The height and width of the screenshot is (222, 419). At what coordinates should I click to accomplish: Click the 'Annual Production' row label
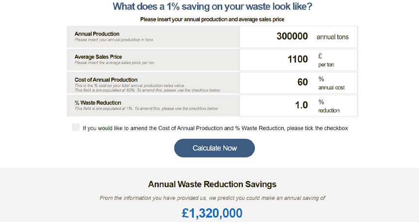tap(97, 34)
